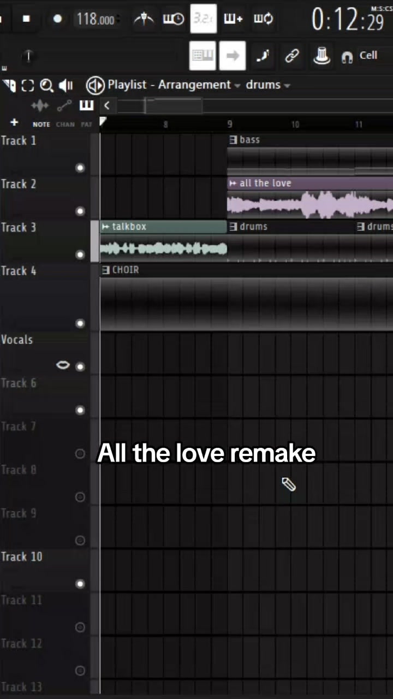This screenshot has width=393, height=699.
Task: Click bar 9 on the timeline ruler
Action: coord(230,125)
